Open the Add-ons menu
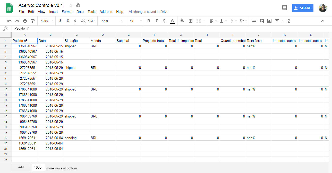 pyautogui.click(x=106, y=12)
